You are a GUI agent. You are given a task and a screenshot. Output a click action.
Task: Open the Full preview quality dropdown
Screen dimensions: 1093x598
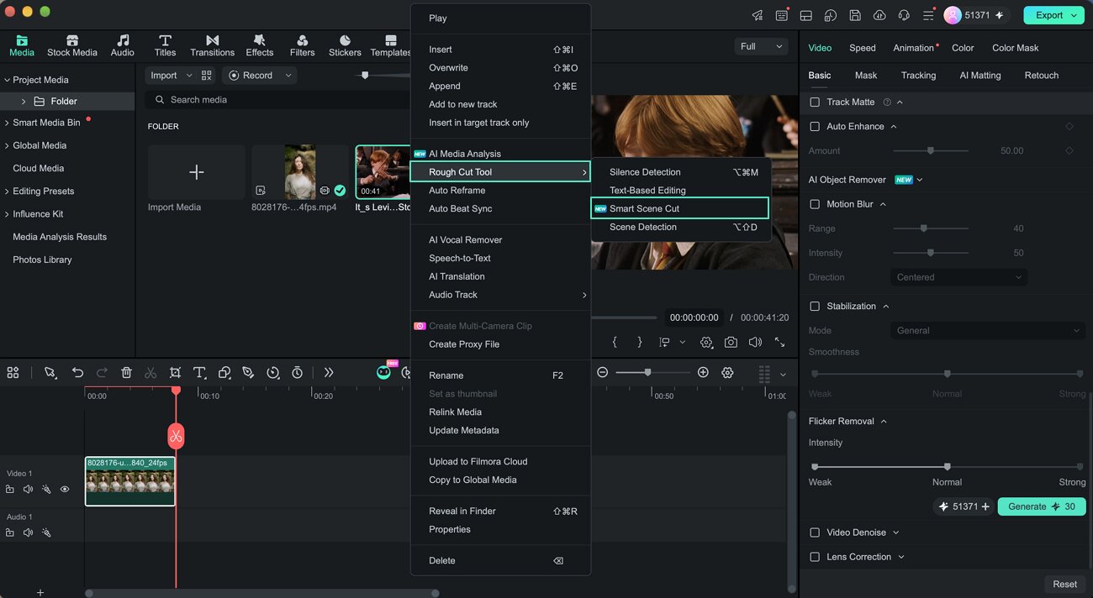coord(761,47)
